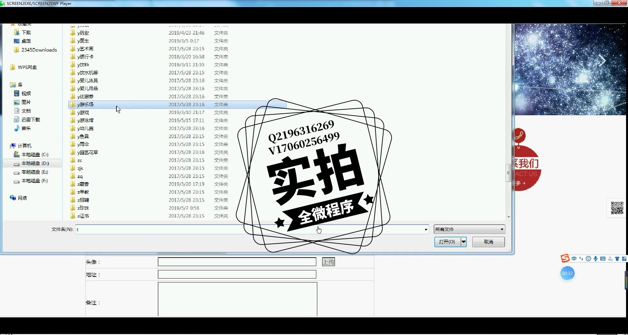Select the y游戏 folder

tap(83, 112)
